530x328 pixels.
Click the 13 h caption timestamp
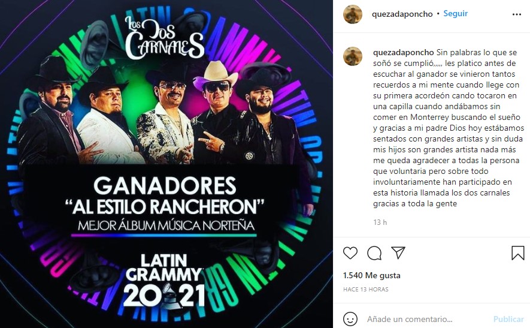pos(380,222)
